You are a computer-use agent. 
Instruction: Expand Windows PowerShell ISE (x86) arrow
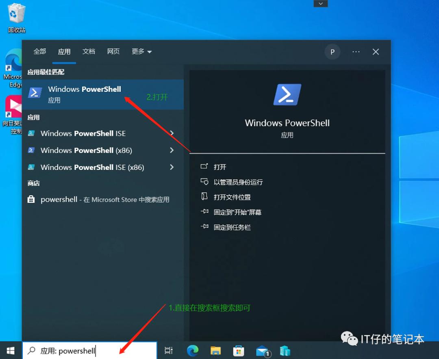(172, 167)
